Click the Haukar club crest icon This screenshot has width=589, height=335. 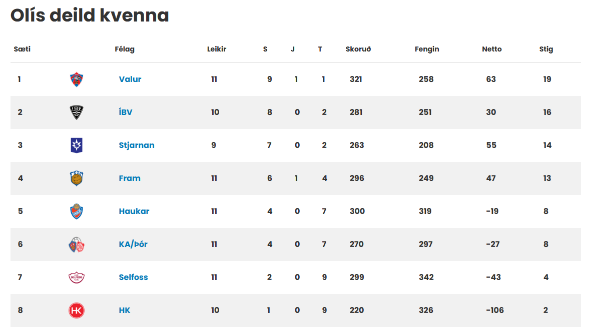(77, 211)
